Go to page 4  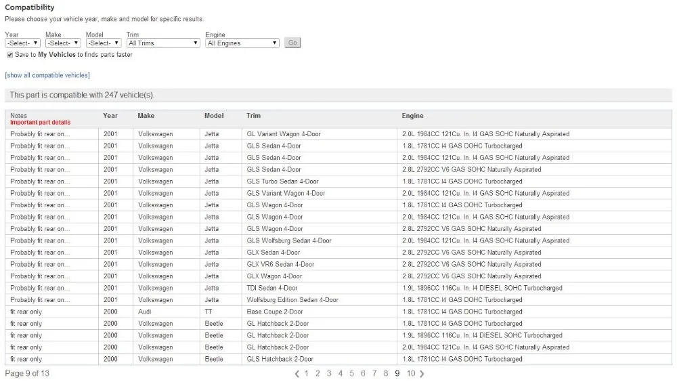(x=341, y=373)
